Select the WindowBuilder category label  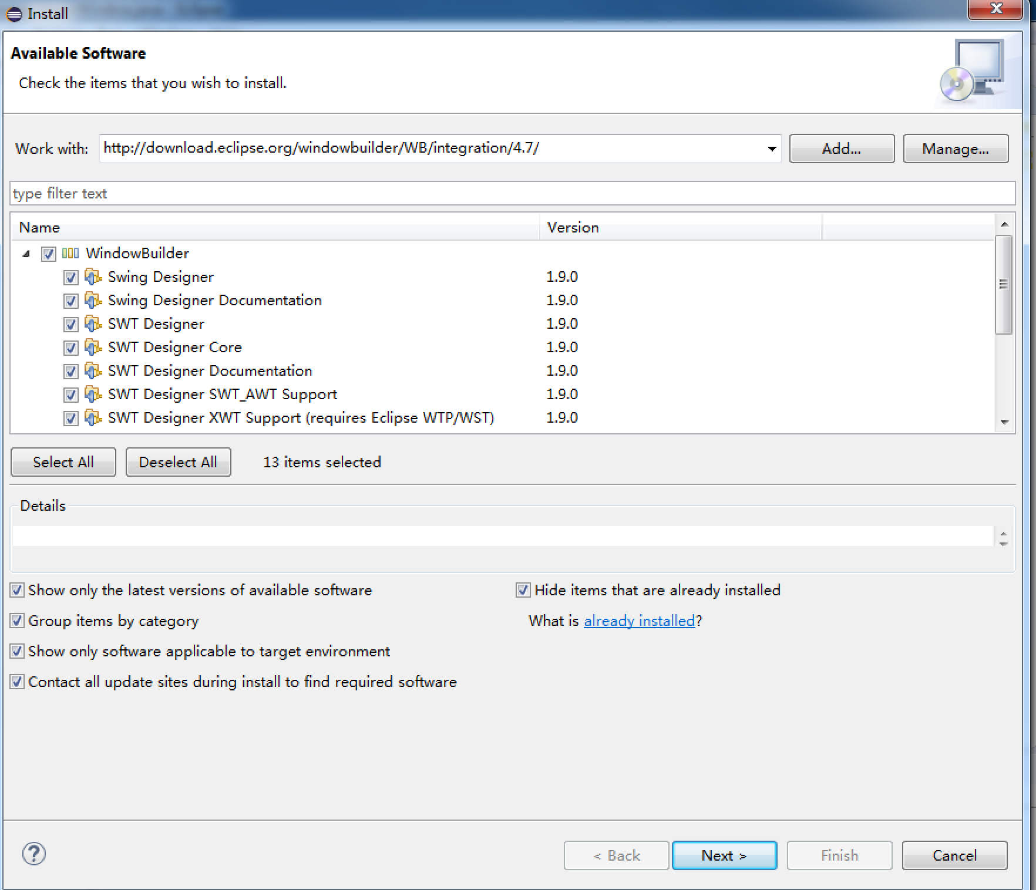coord(137,253)
